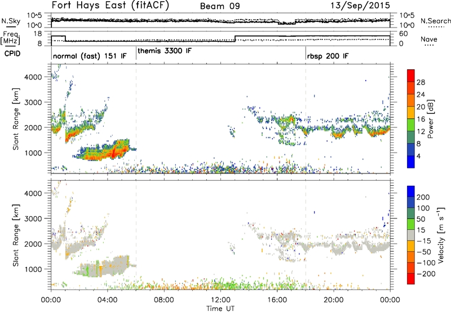Viewport: 451px width, 312px height.
Task: Click the '08:00' time tick label
Action: (x=163, y=300)
